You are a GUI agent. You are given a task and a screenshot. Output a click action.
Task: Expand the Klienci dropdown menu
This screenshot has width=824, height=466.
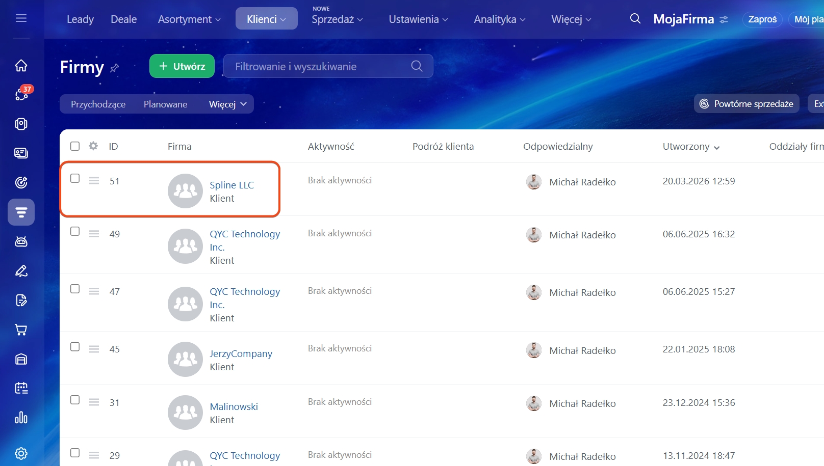266,19
